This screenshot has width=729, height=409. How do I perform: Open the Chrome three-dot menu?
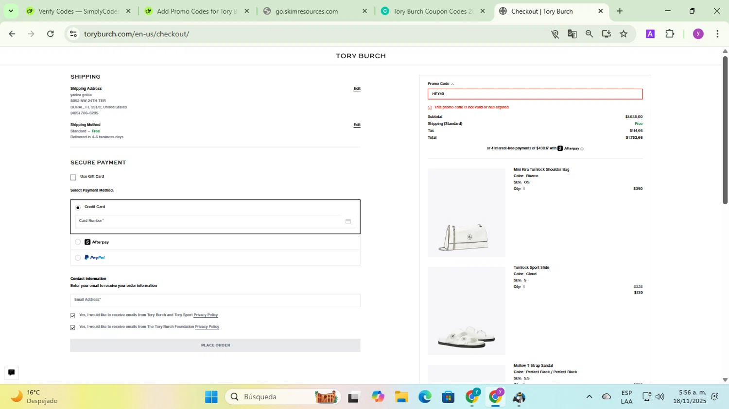pyautogui.click(x=717, y=33)
